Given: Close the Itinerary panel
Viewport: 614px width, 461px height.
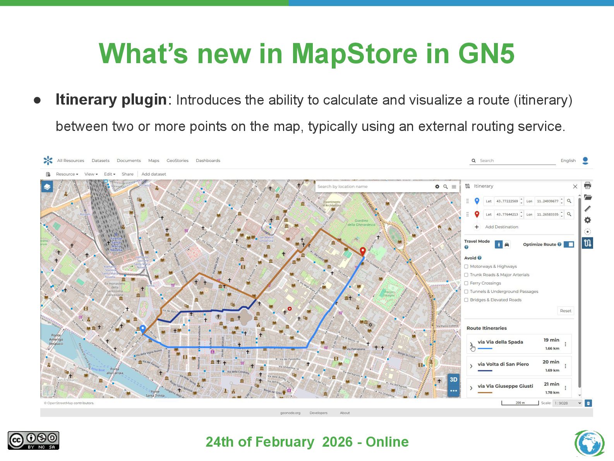Looking at the screenshot, I should coord(575,187).
